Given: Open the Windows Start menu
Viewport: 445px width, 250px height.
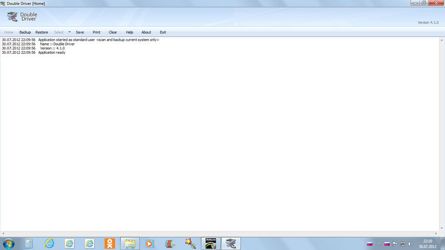Looking at the screenshot, I should [x=8, y=244].
